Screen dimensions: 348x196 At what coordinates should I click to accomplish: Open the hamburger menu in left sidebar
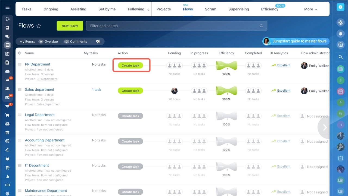coord(7,7)
